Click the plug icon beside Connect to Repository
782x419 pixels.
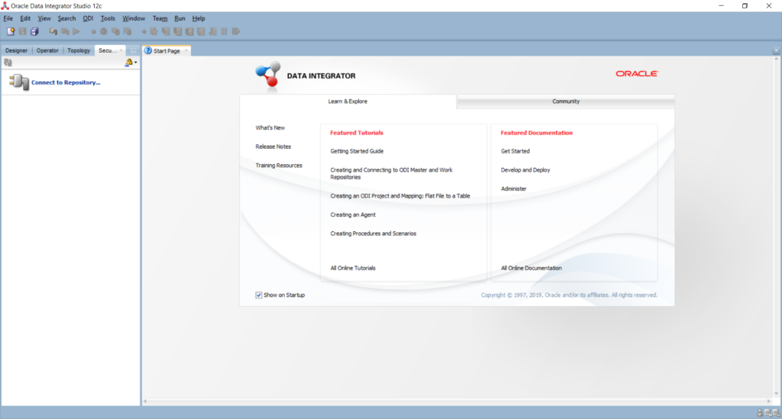click(x=19, y=82)
